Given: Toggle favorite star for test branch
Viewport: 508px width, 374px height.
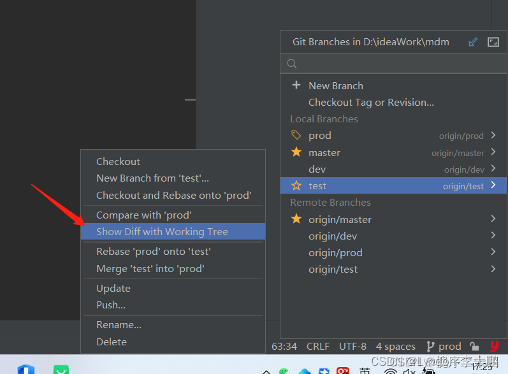Looking at the screenshot, I should pyautogui.click(x=296, y=185).
